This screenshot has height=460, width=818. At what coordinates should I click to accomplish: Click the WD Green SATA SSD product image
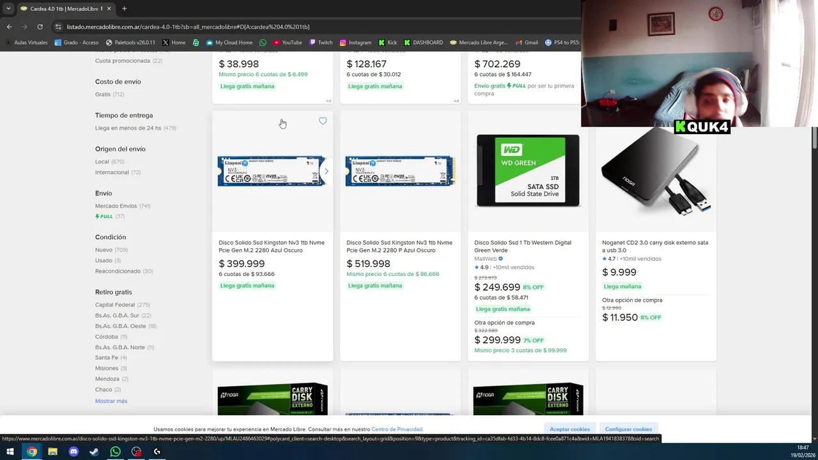528,171
